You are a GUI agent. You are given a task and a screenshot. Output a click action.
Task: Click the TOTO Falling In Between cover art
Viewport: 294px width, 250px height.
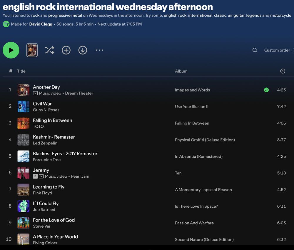click(24, 123)
